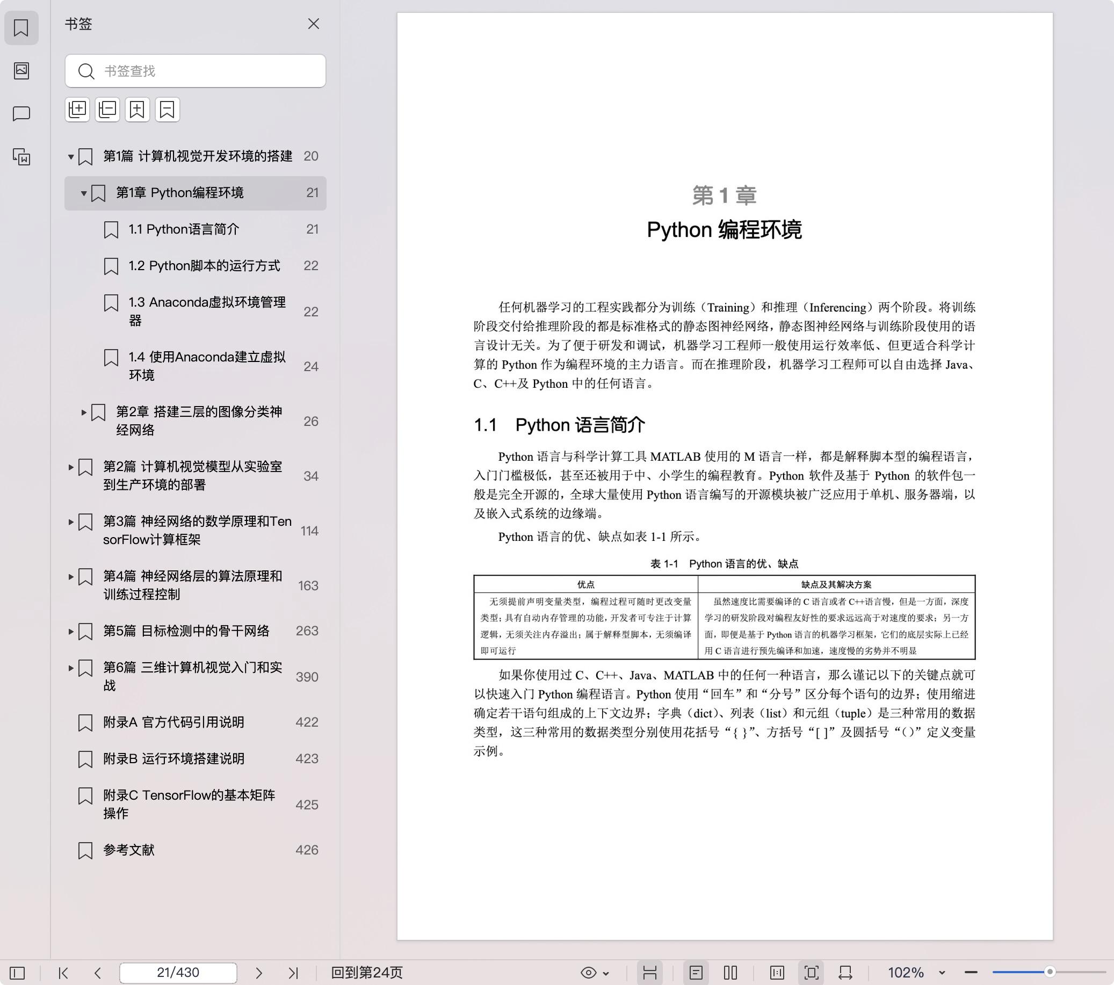
Task: Adjust the zoom slider handle
Action: [x=1050, y=972]
